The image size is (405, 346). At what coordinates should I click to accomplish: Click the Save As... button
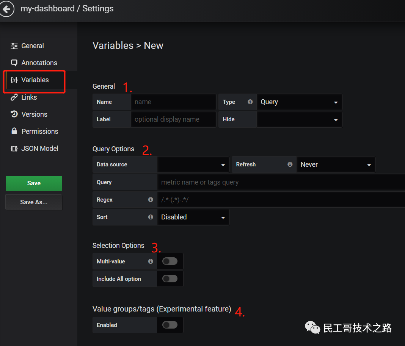tap(34, 202)
